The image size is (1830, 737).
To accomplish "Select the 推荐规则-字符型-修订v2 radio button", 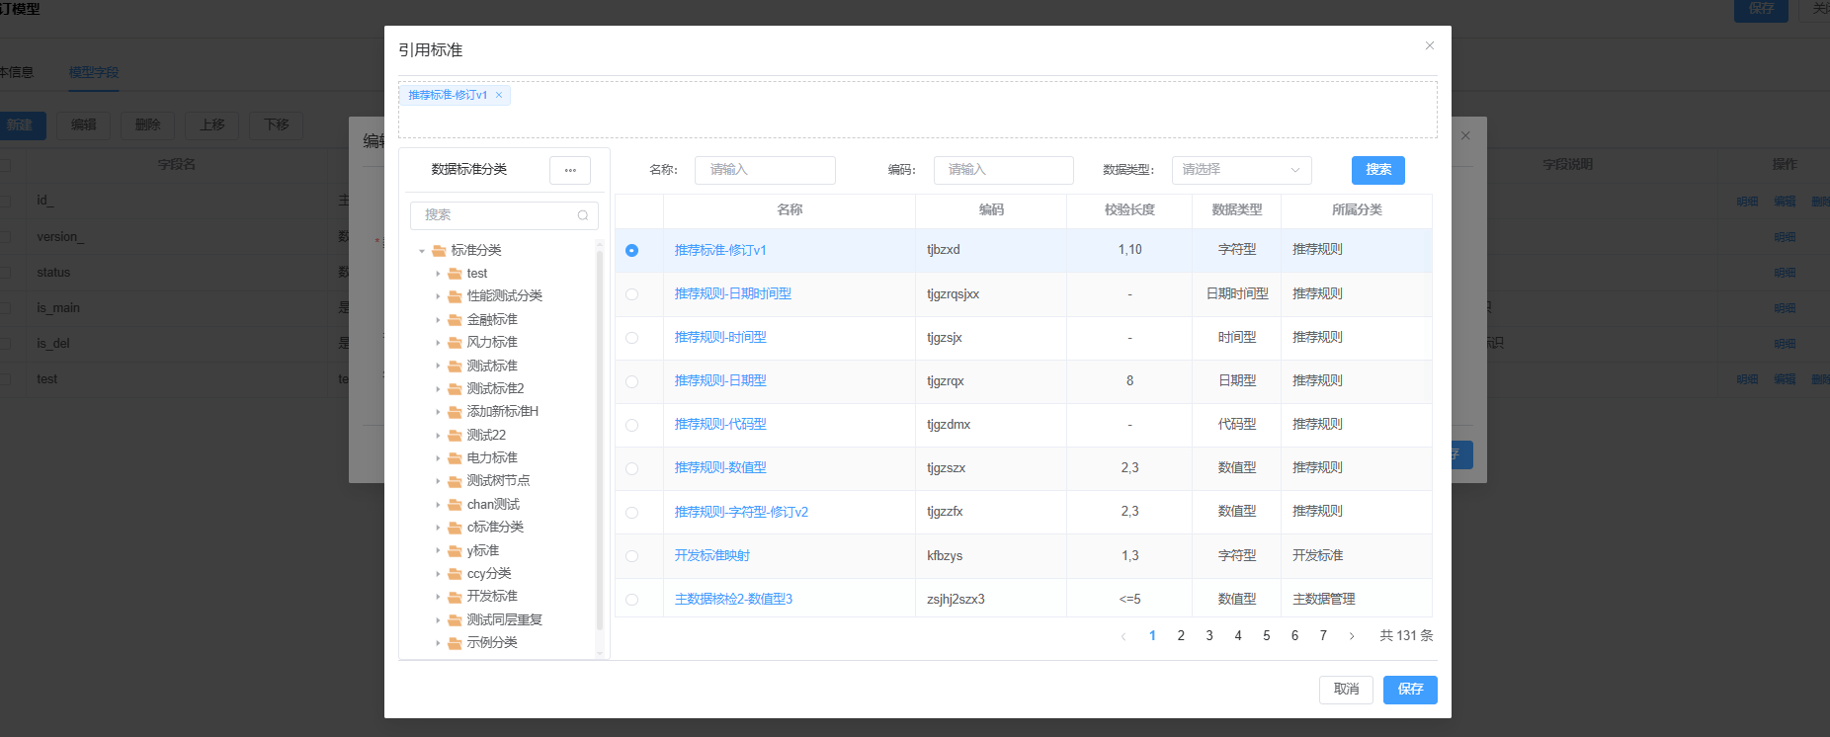I will [631, 512].
